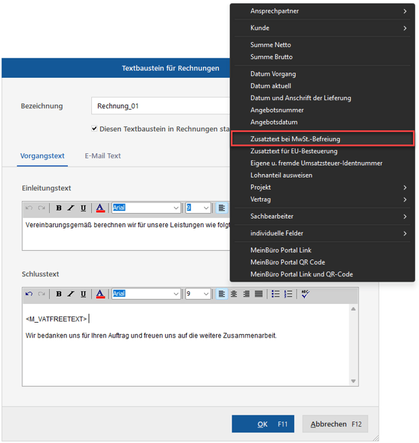Pick font color in Schlusstext toolbar
This screenshot has width=419, height=443.
click(x=100, y=294)
